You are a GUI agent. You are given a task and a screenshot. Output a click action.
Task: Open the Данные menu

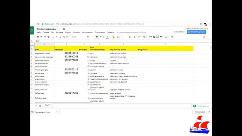click(x=76, y=32)
